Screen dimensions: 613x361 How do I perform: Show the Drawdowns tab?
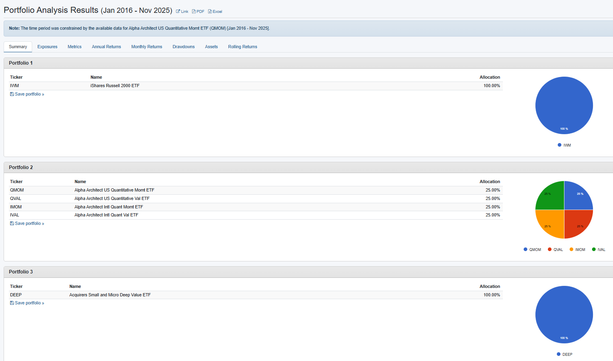tap(183, 47)
